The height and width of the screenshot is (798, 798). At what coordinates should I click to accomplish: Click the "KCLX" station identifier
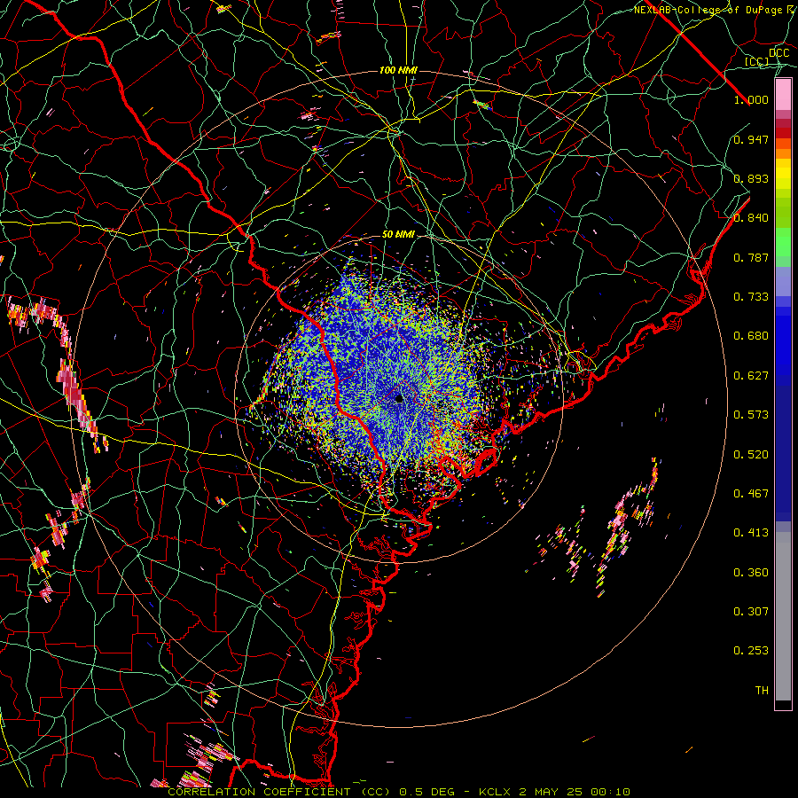tap(494, 792)
